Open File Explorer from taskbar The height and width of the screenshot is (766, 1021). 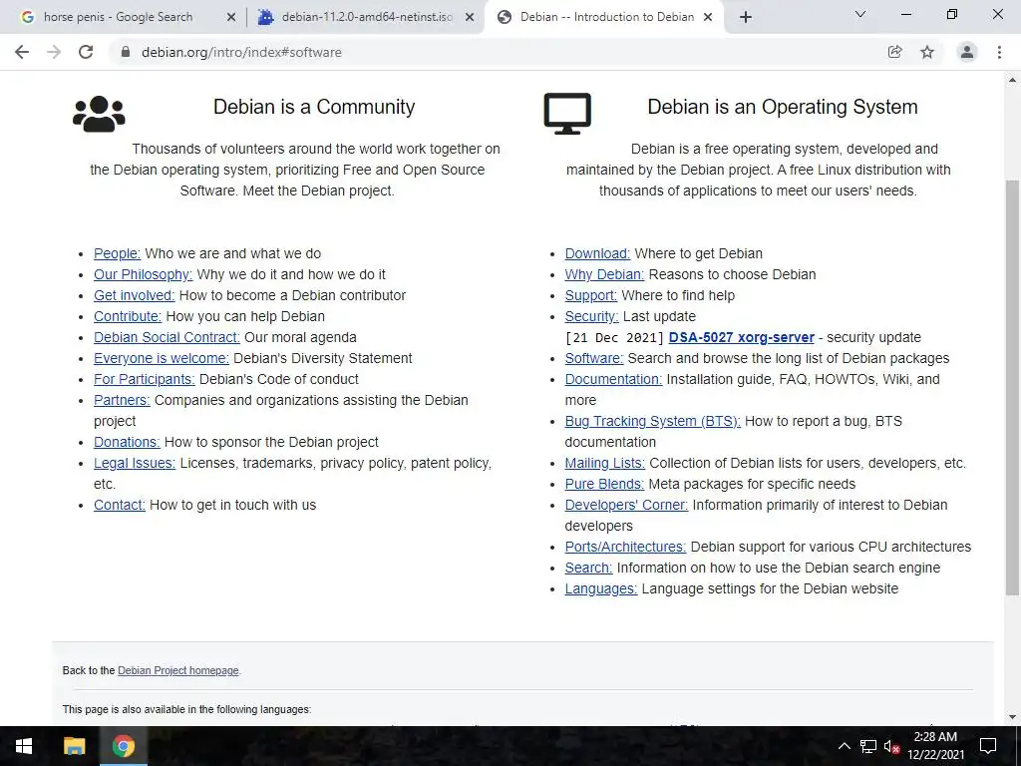click(74, 746)
